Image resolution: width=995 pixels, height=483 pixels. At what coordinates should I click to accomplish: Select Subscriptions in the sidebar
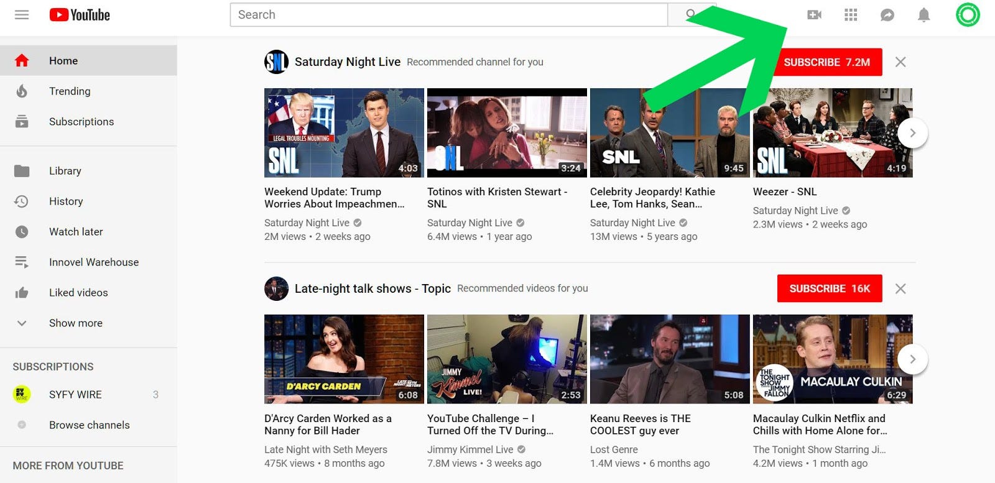coord(88,121)
